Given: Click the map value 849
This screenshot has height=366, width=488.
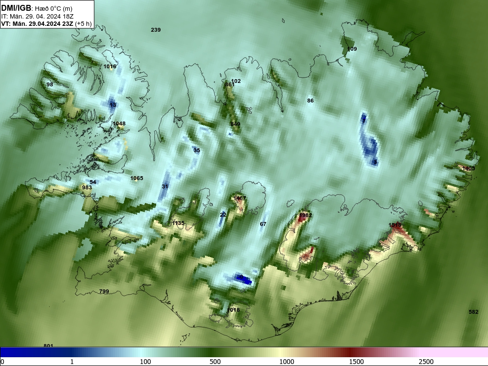Looking at the screenshot, I should tap(235, 124).
